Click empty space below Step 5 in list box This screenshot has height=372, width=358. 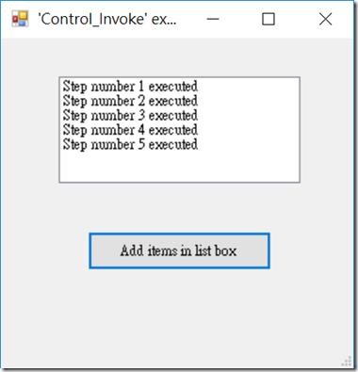coord(179,167)
